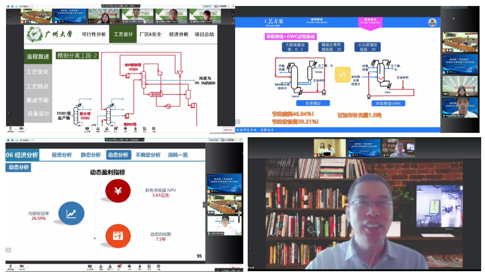Expand camera options arrow in bottom-left toolbar

click(27, 266)
